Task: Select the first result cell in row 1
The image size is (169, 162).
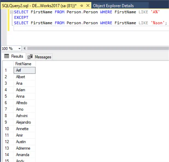Action: pos(24,70)
